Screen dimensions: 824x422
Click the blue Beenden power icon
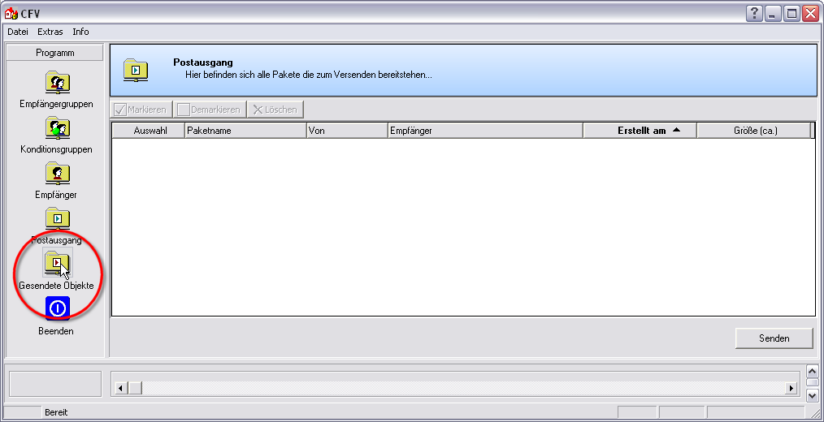point(57,308)
